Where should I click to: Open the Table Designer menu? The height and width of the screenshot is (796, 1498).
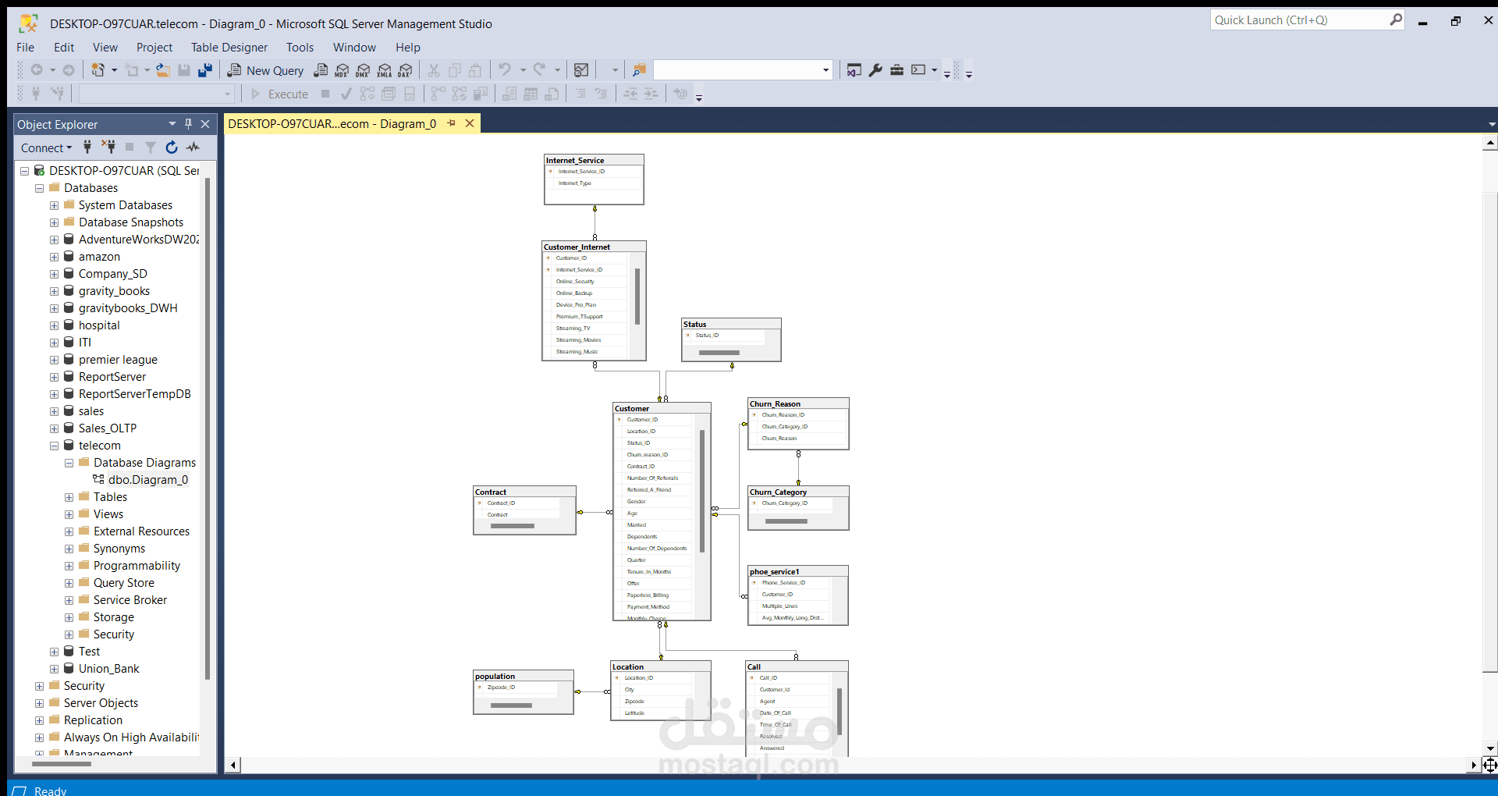click(x=229, y=48)
